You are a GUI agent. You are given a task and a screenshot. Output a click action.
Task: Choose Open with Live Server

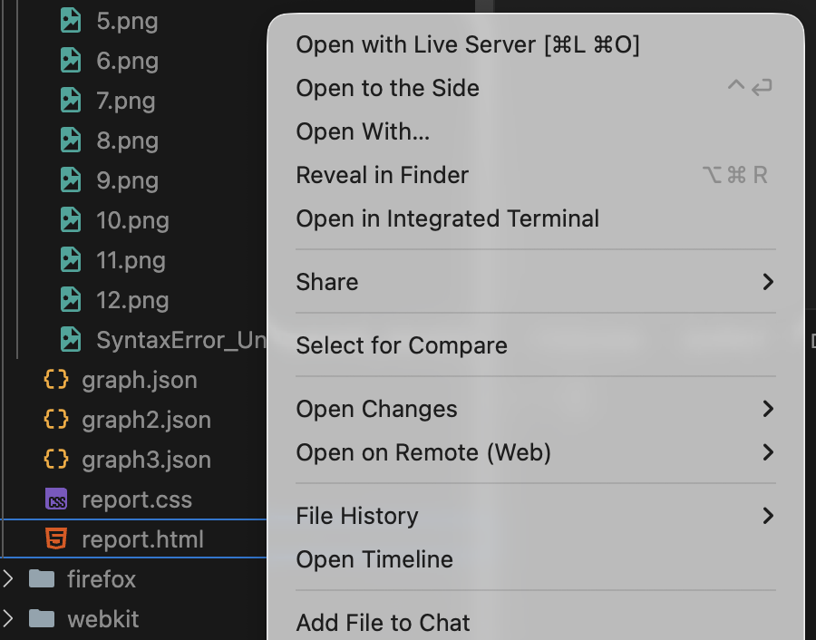coord(468,44)
